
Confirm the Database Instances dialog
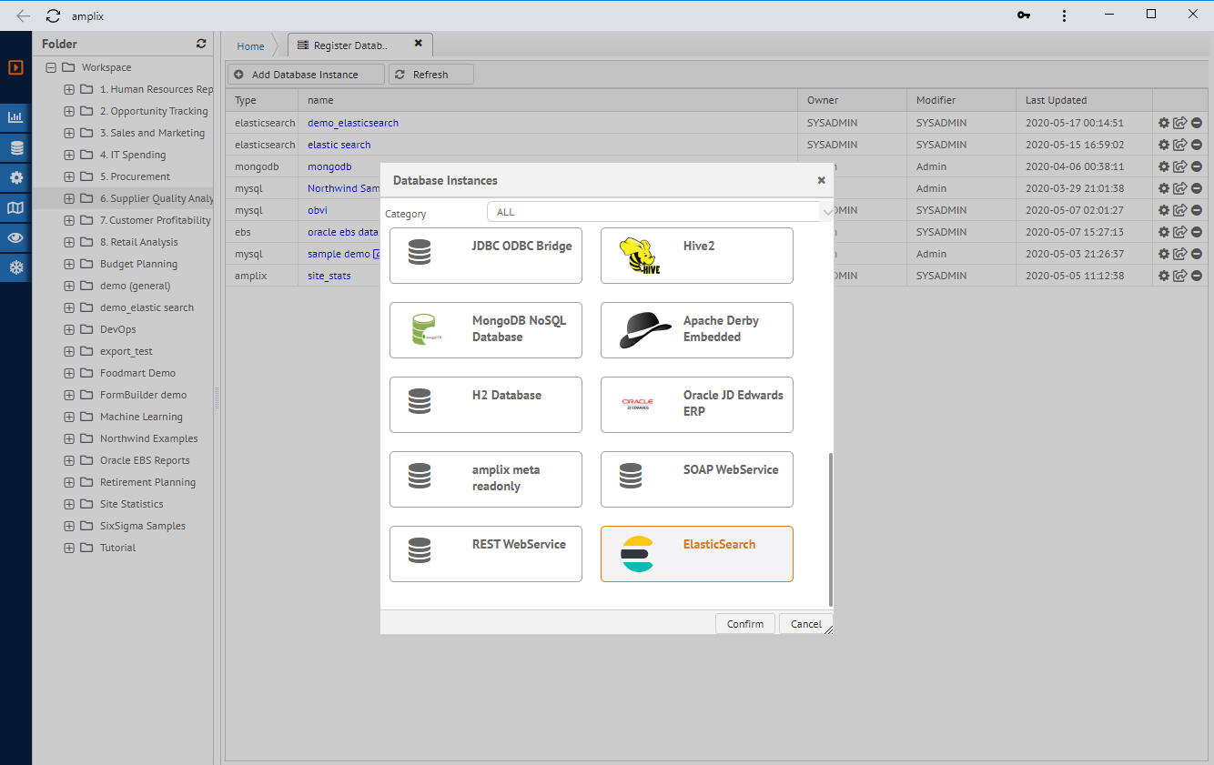745,624
